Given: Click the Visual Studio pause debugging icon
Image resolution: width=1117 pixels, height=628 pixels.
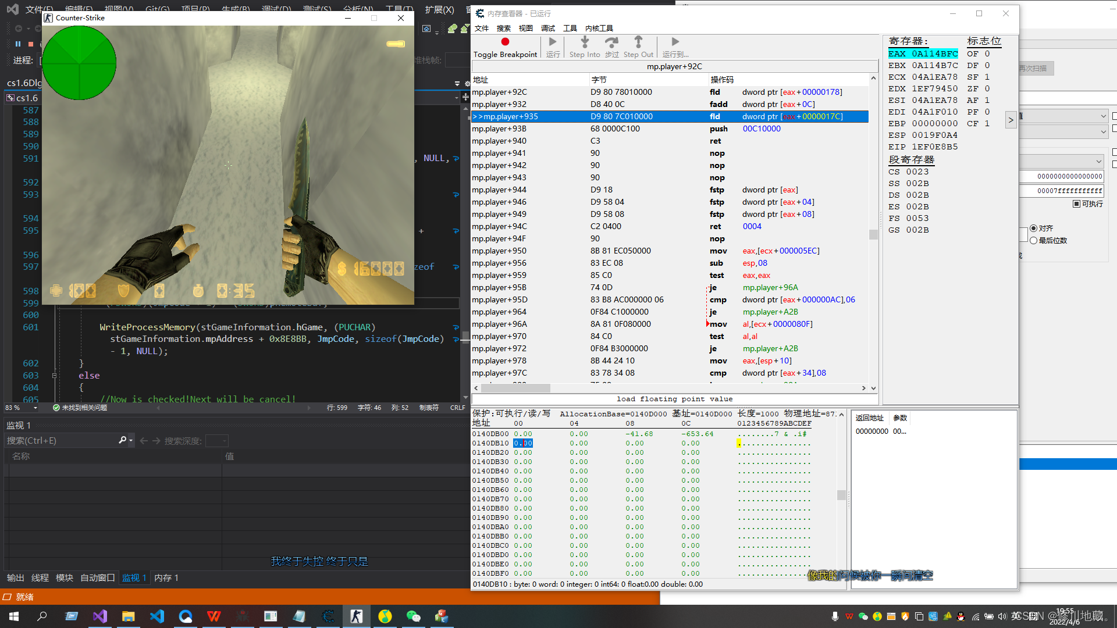Looking at the screenshot, I should click(18, 44).
